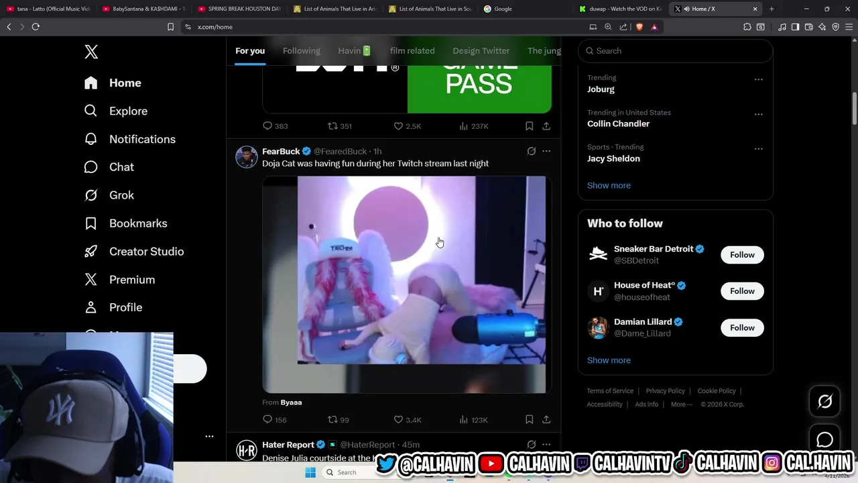Open the floating chat messages button
This screenshot has height=483, width=858.
coord(824,440)
